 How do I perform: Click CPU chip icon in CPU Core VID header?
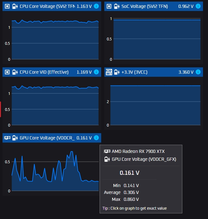click(x=7, y=72)
